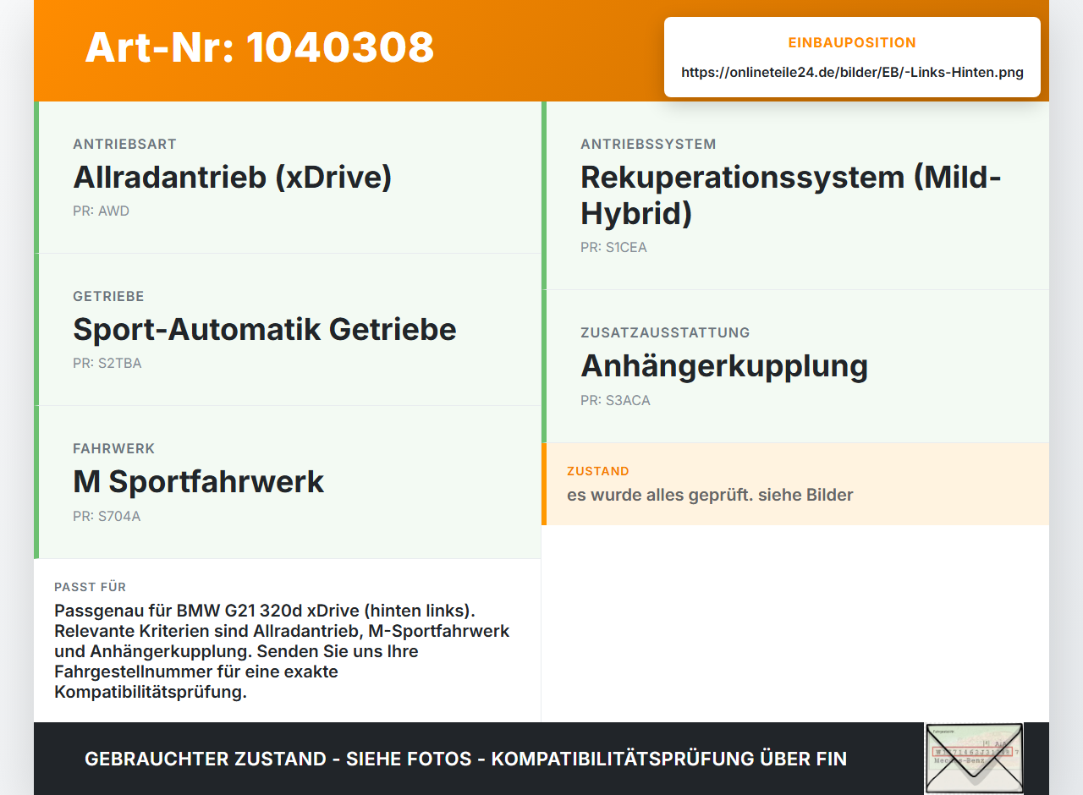Viewport: 1083px width, 795px height.
Task: Select the 'PR: S2TBA' code
Action: (x=107, y=363)
